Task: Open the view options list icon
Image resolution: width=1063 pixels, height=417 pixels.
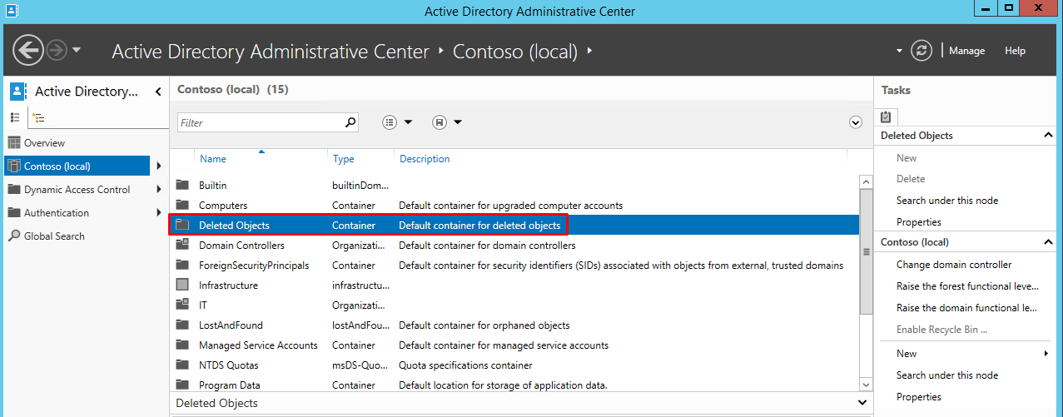Action: click(x=397, y=122)
